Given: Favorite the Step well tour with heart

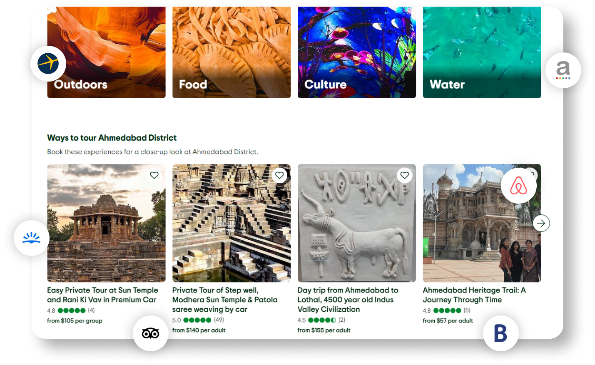Looking at the screenshot, I should pyautogui.click(x=279, y=175).
